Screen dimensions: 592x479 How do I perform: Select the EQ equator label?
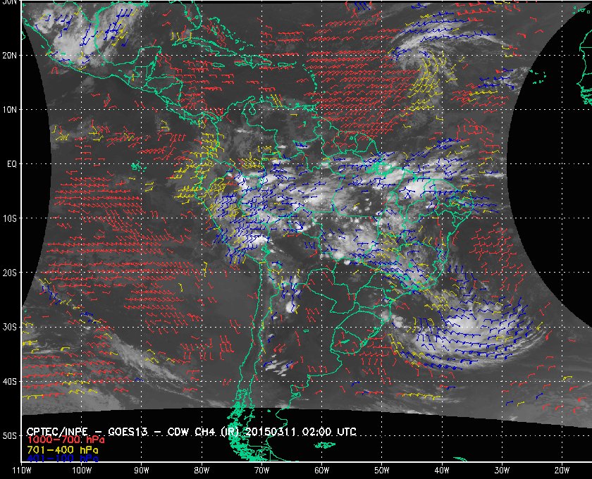(x=12, y=164)
